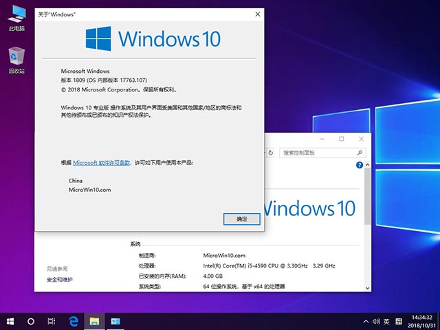
Task: Click the refresh button in System window
Action: (x=270, y=153)
